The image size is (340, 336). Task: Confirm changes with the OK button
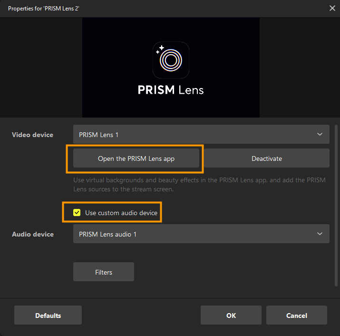pos(231,315)
